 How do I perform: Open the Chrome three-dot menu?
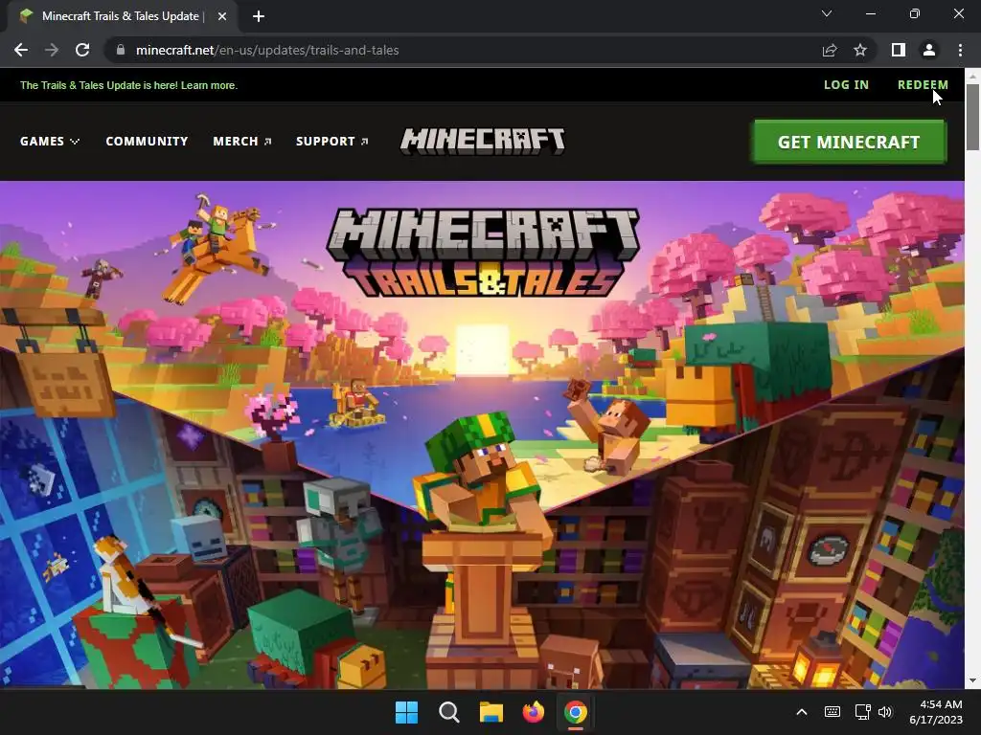pos(960,50)
